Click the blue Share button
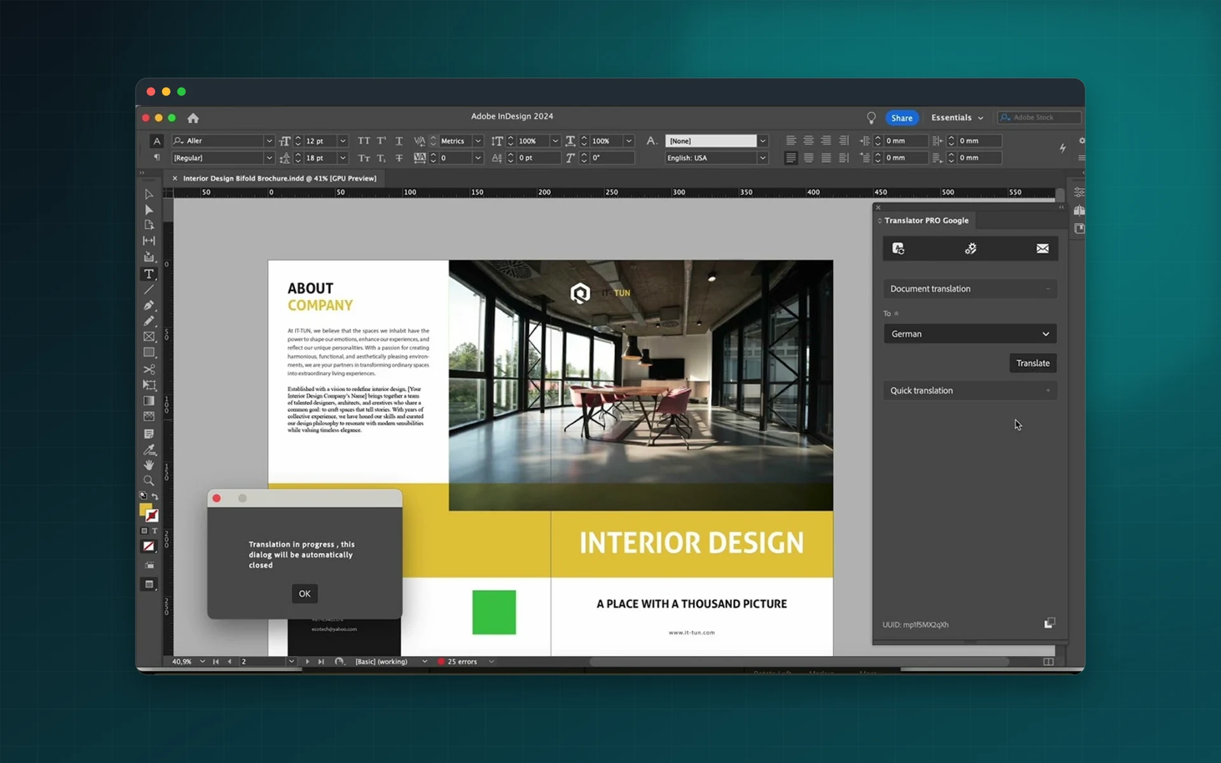1221x763 pixels. (x=902, y=118)
